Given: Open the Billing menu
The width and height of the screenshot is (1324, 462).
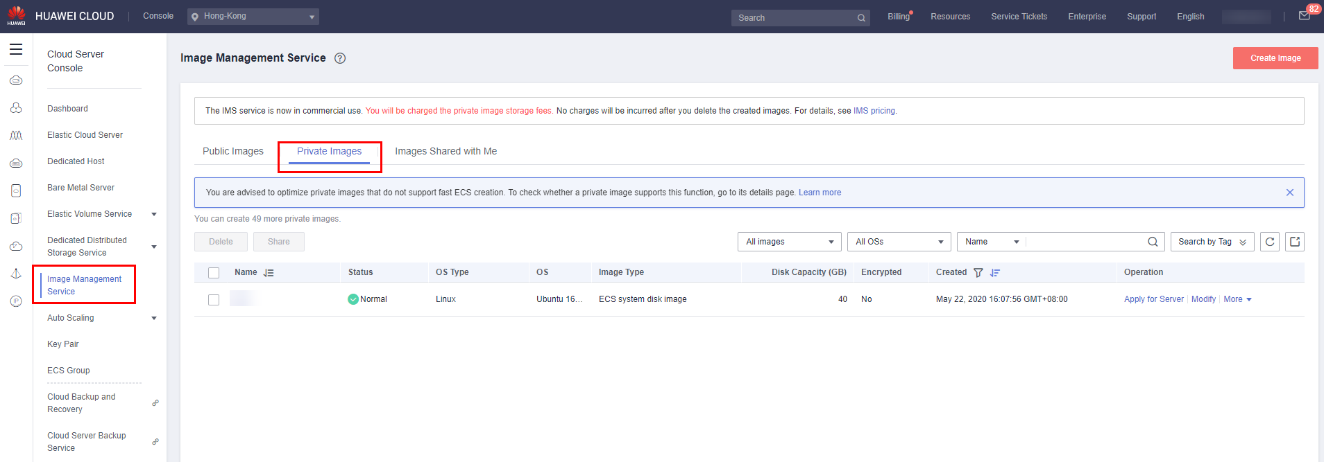Looking at the screenshot, I should [899, 17].
